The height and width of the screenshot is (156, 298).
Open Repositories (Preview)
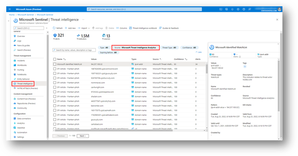point(26,103)
